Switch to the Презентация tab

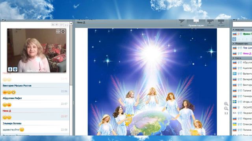tap(196, 23)
